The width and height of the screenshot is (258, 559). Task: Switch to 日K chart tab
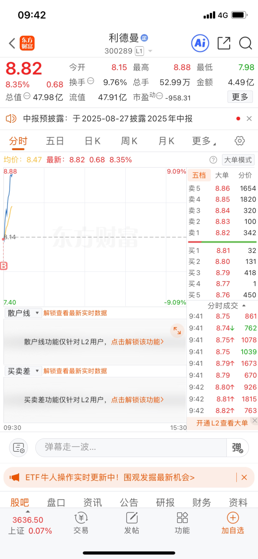click(x=93, y=141)
